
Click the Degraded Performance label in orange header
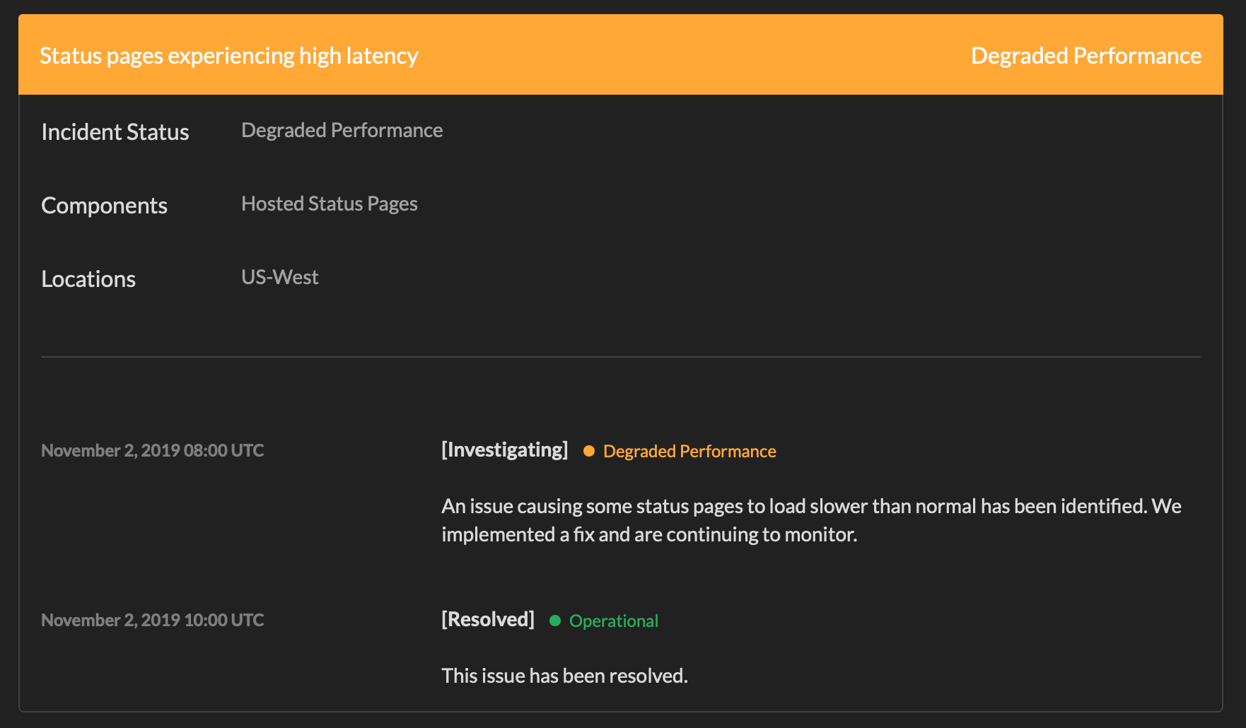[1085, 56]
